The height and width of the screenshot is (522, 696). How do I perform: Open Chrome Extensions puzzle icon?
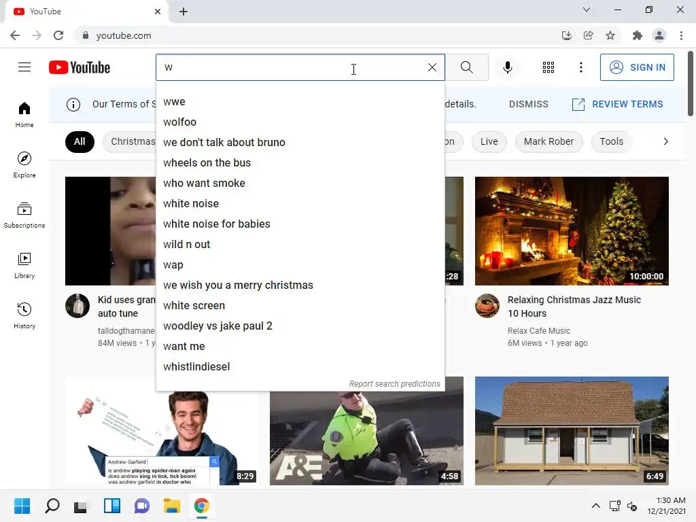tap(638, 35)
